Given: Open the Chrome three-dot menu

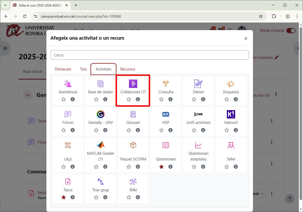Looking at the screenshot, I should pos(297,16).
